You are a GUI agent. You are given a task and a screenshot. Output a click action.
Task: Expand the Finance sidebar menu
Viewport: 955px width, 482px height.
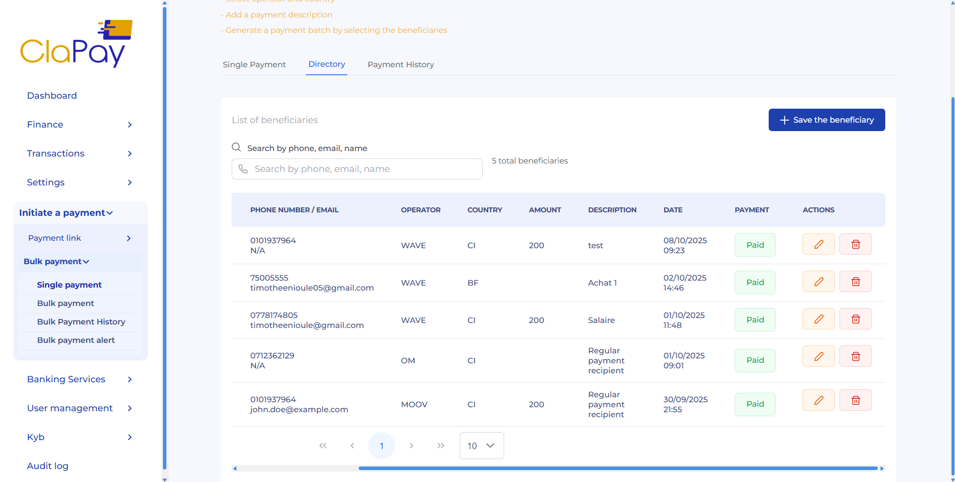pos(80,125)
